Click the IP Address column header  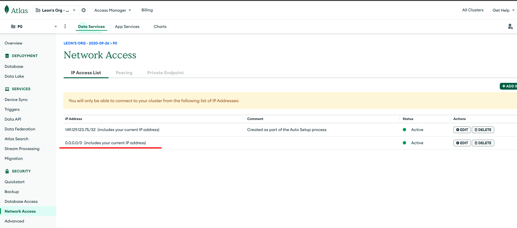[x=73, y=119]
